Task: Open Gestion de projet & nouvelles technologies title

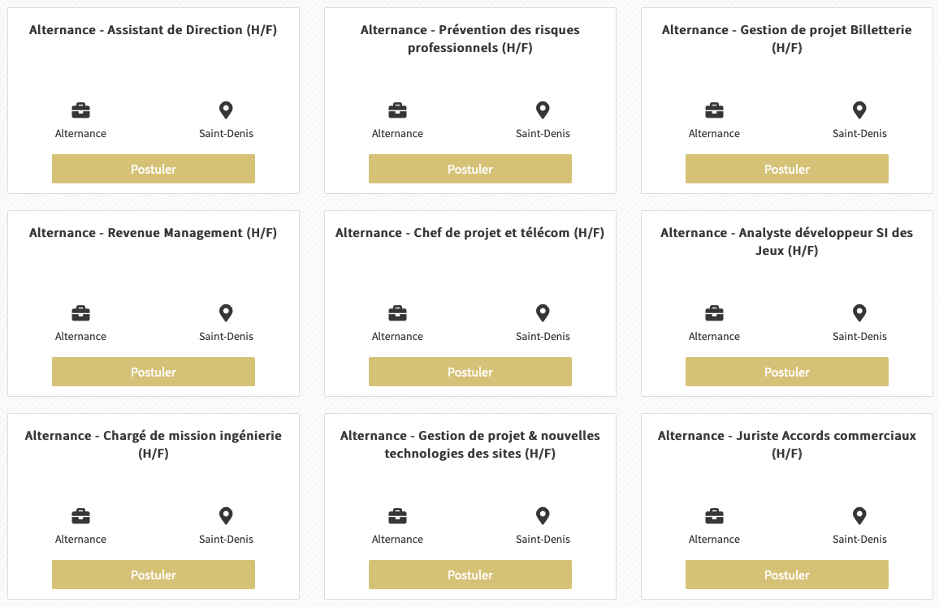Action: pos(470,445)
